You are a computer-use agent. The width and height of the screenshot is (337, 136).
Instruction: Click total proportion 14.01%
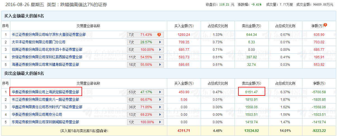pos(285,131)
